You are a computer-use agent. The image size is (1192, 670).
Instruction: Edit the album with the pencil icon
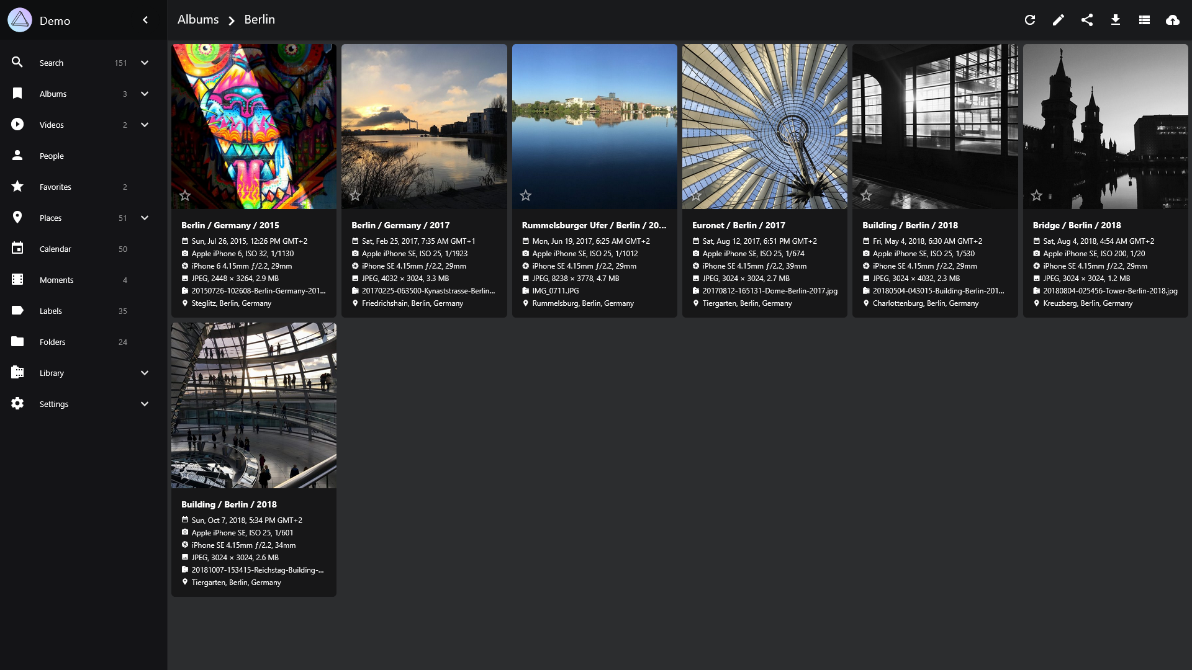pos(1058,20)
